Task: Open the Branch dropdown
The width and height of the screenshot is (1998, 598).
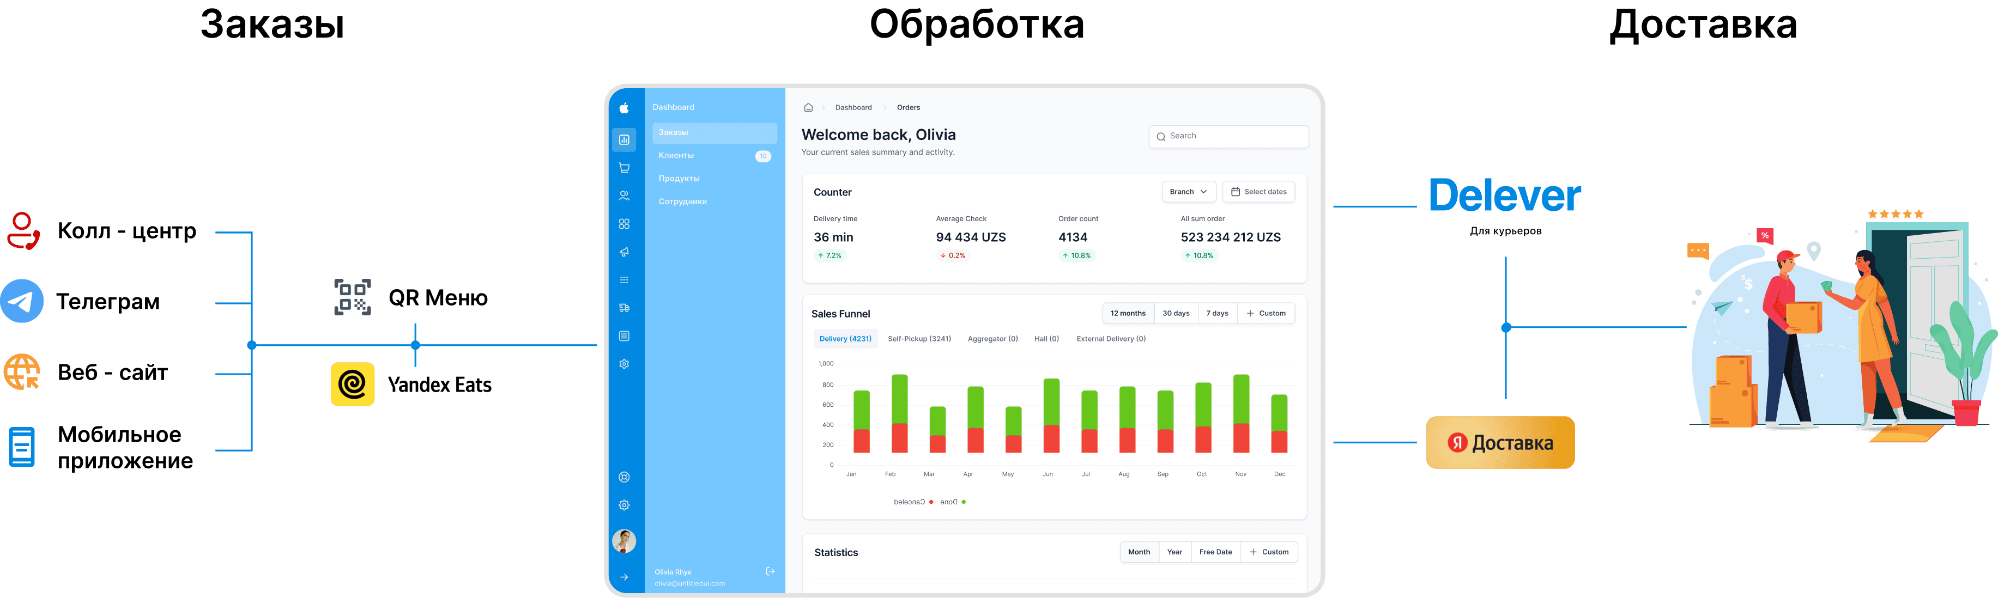Action: 1188,192
